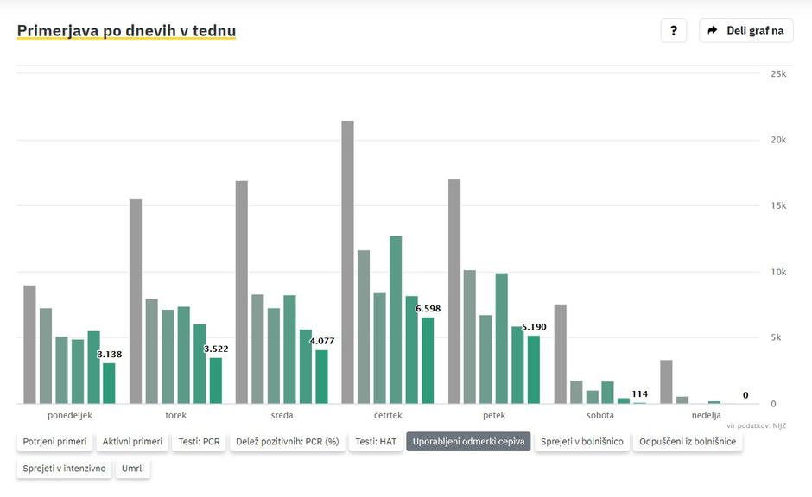This screenshot has width=812, height=497.
Task: Switch to Sprejeti v intenzivno
Action: tap(64, 469)
